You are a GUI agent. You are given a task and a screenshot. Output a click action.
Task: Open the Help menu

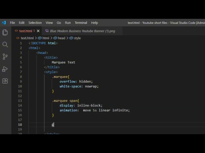coord(94,23)
